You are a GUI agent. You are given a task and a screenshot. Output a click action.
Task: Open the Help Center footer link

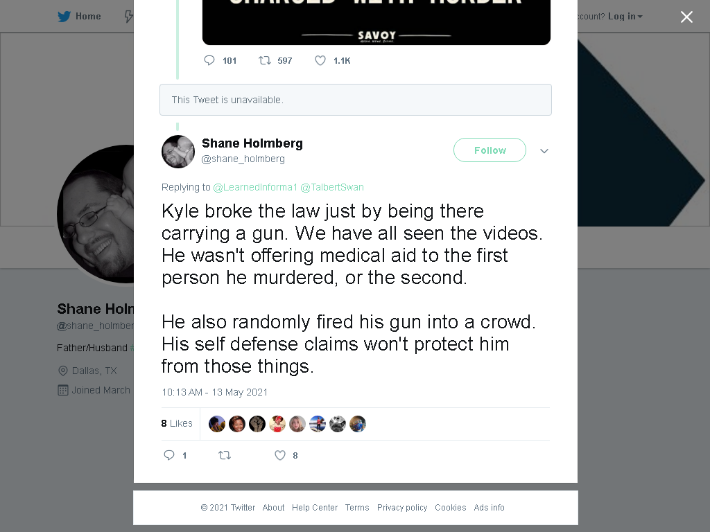coord(315,508)
